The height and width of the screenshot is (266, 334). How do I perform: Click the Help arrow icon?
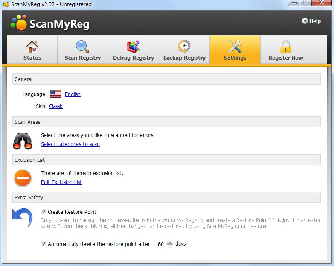click(x=305, y=21)
